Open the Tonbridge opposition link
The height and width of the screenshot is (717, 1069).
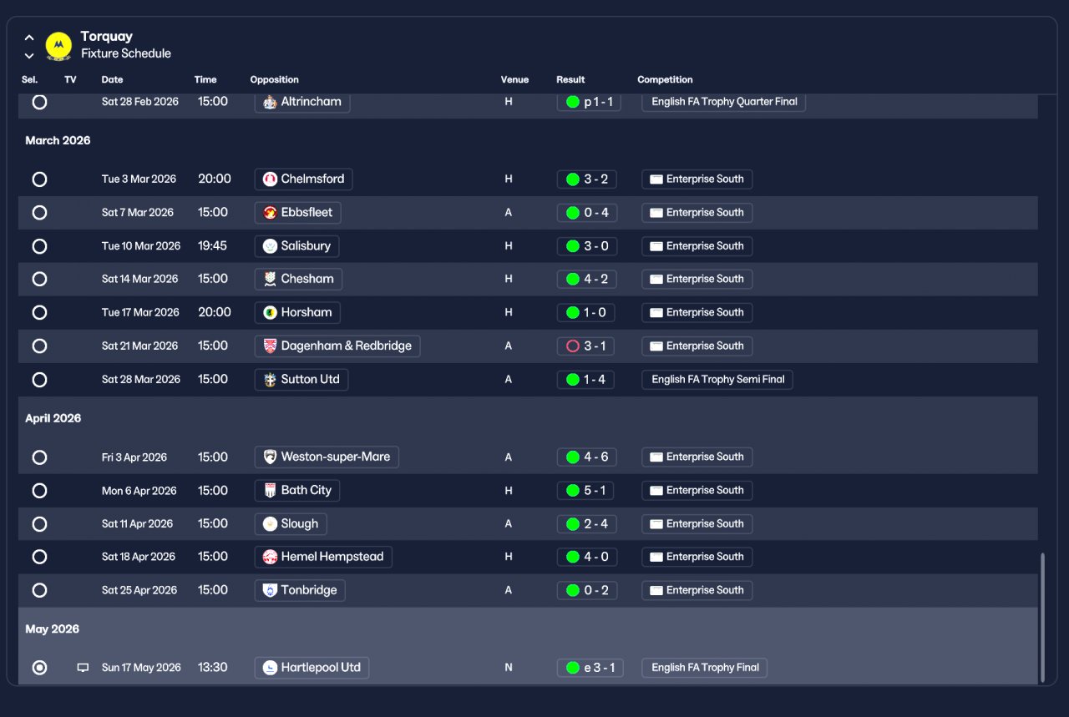click(x=300, y=590)
